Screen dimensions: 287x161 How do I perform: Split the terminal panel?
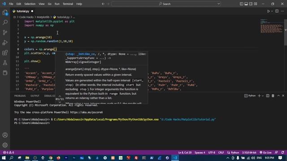pyautogui.click(x=268, y=96)
